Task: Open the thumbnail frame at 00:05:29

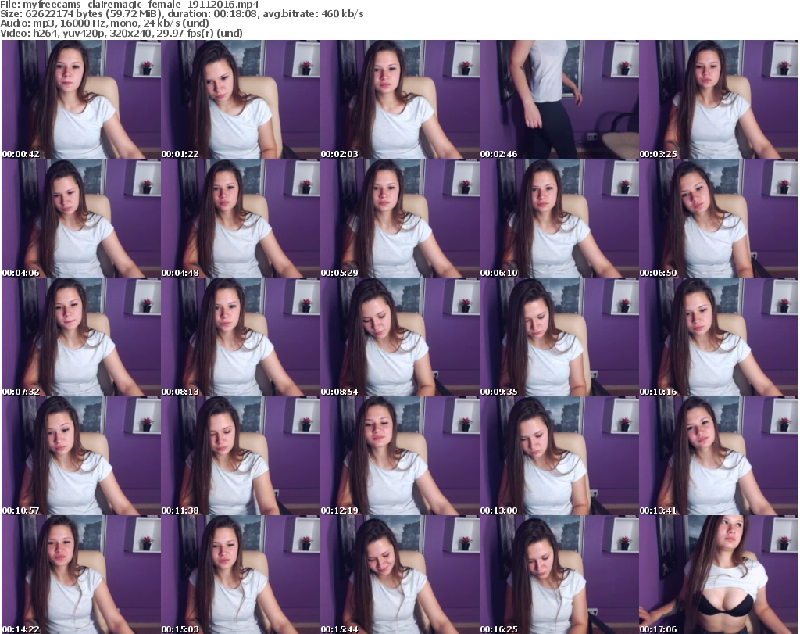Action: click(399, 218)
